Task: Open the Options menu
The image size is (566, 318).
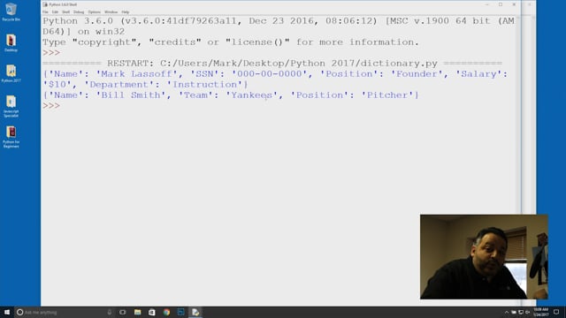Action: click(x=95, y=11)
